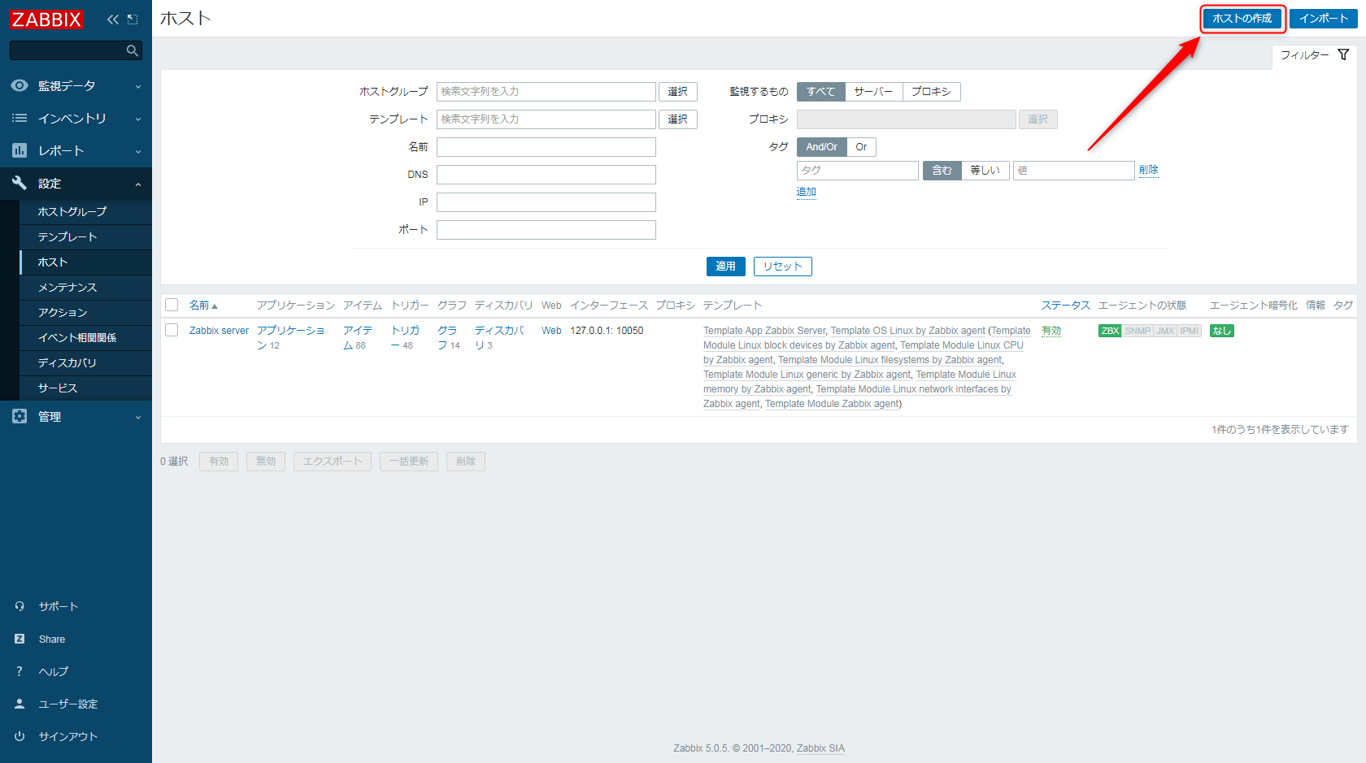Open アクション in settings submenu
The width and height of the screenshot is (1366, 763).
(85, 312)
